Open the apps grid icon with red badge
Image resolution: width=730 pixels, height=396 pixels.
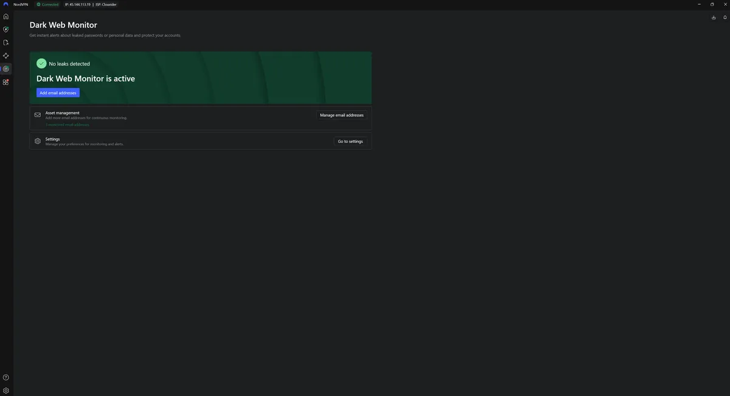point(6,82)
